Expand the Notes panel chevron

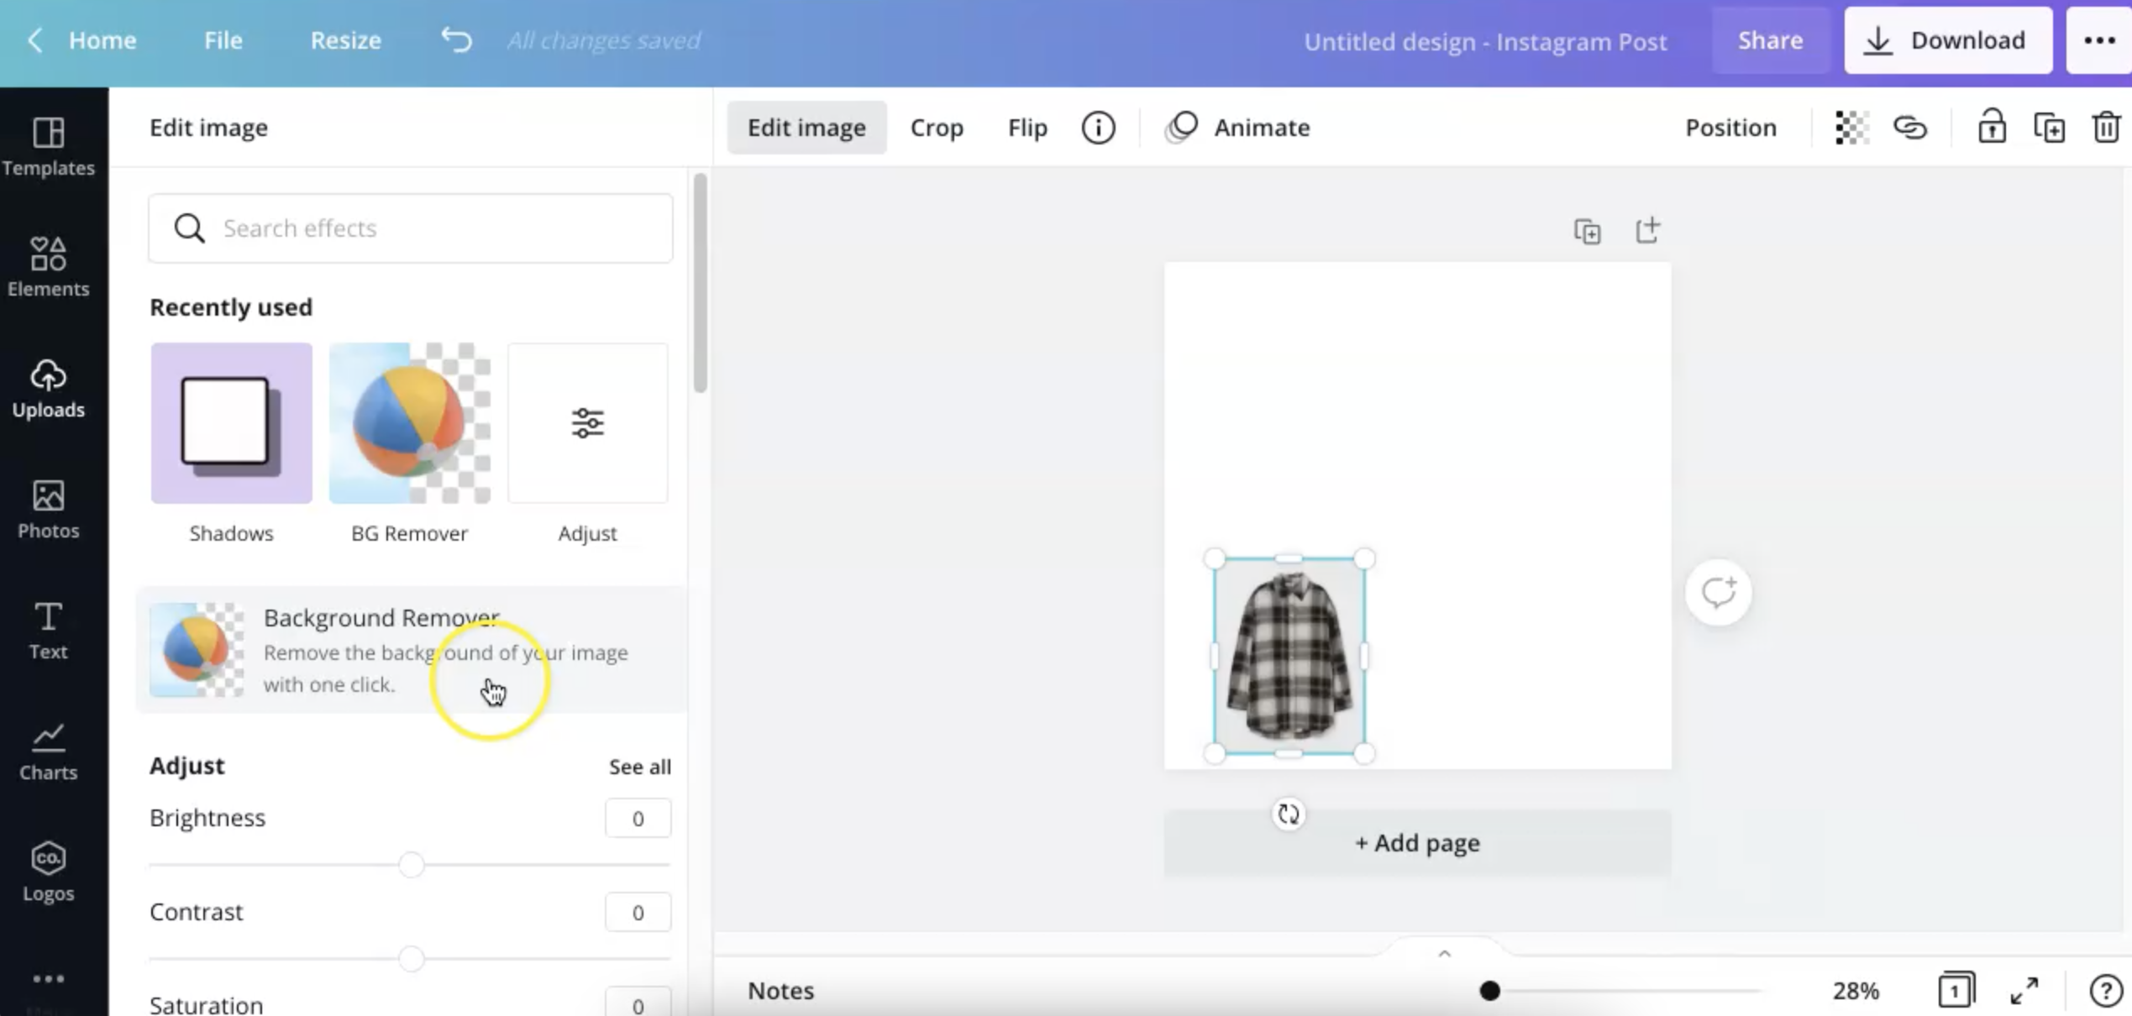point(1444,953)
